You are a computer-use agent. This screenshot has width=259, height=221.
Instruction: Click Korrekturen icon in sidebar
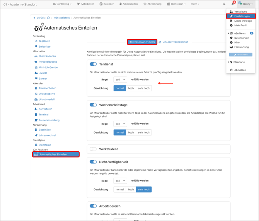click(36, 109)
